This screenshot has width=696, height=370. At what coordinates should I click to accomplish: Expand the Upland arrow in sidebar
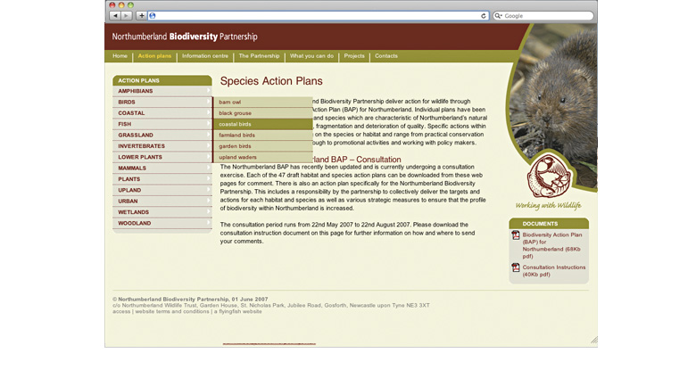pyautogui.click(x=209, y=189)
